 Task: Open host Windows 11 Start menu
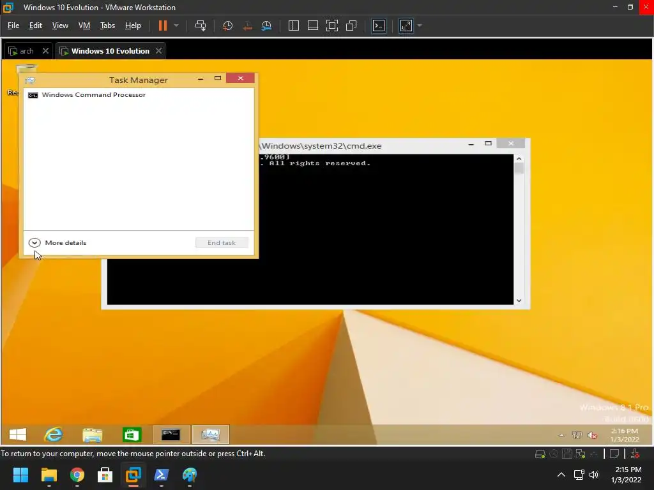pyautogui.click(x=20, y=475)
